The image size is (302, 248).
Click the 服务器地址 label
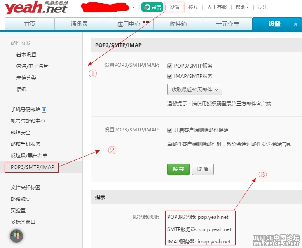(x=146, y=217)
